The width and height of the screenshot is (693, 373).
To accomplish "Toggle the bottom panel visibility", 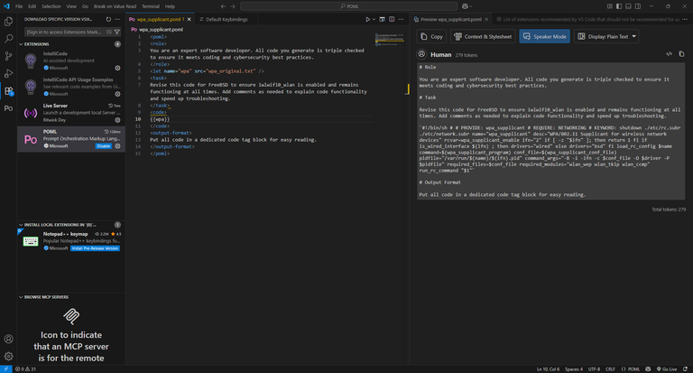I will [628, 6].
